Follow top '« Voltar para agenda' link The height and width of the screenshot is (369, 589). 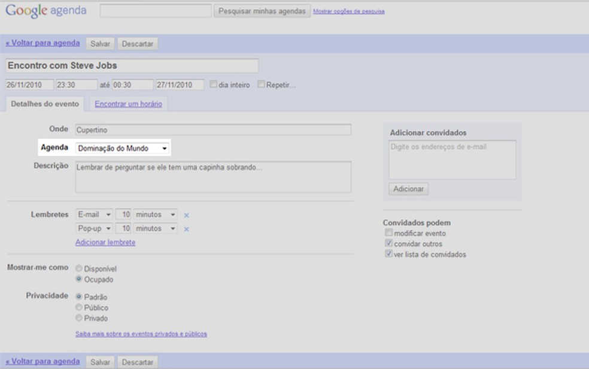pyautogui.click(x=42, y=43)
